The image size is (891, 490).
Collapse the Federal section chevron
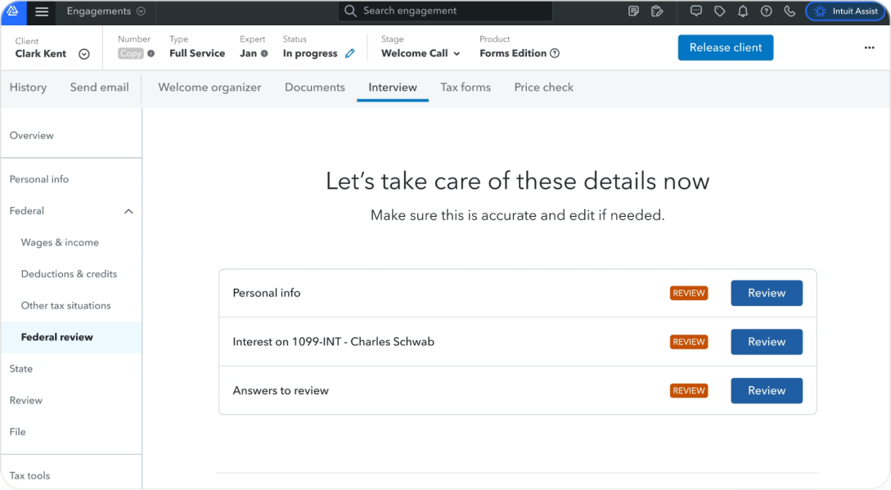pos(128,212)
